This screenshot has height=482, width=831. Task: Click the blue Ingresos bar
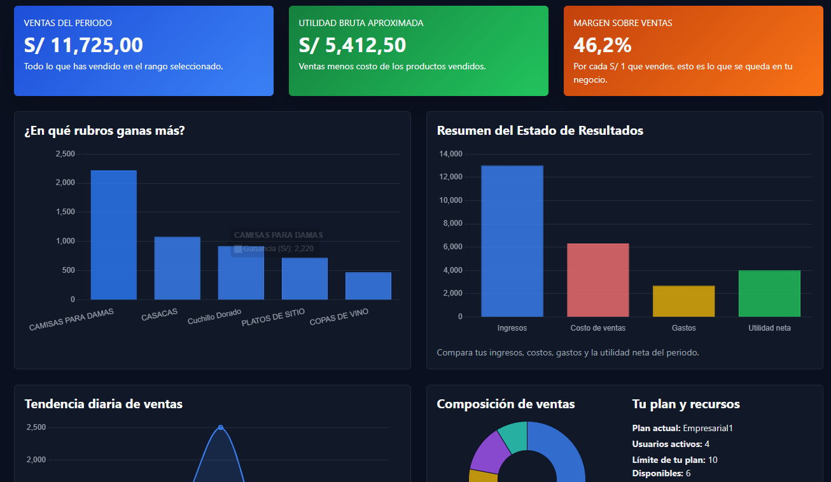tap(512, 241)
